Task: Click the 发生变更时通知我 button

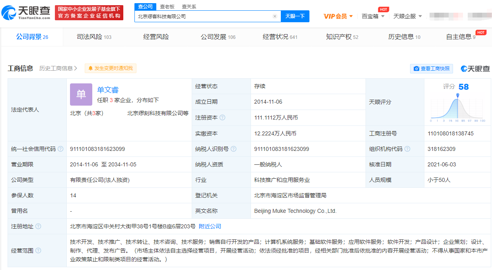Action: (111, 68)
